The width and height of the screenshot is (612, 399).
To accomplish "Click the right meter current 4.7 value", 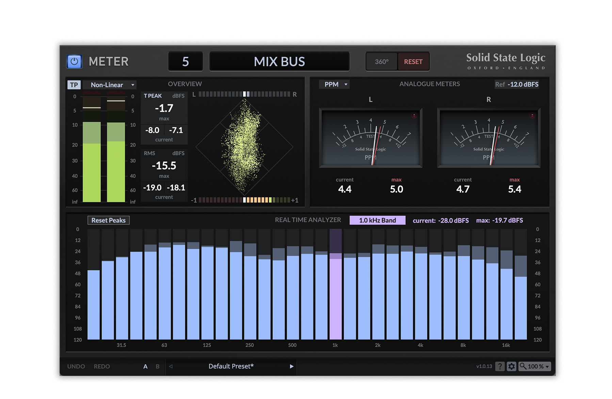I will [x=463, y=189].
